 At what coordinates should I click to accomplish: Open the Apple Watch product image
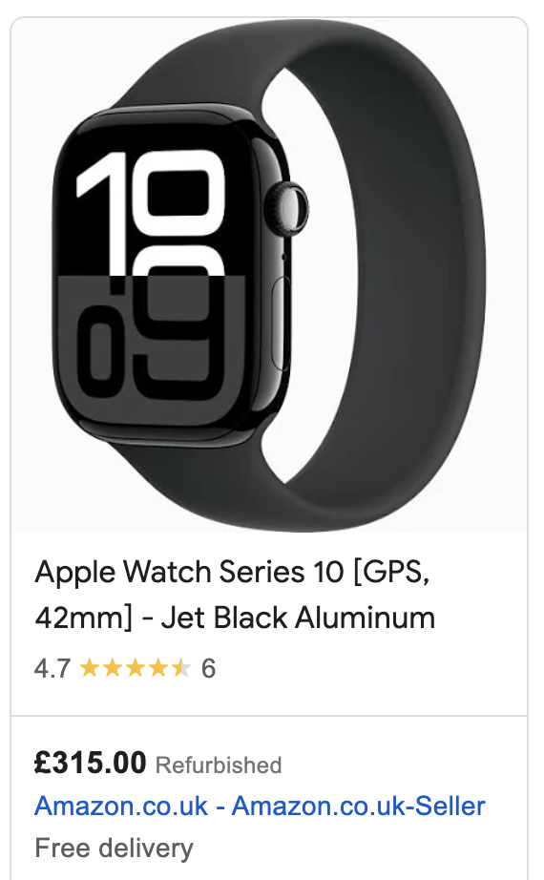pyautogui.click(x=269, y=275)
